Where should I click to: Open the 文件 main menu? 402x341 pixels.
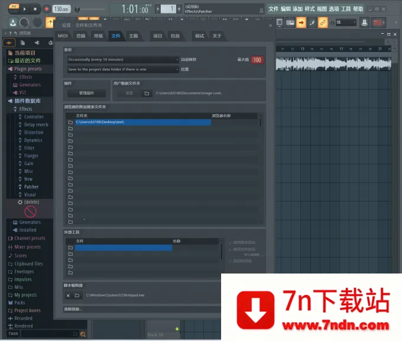(x=273, y=9)
